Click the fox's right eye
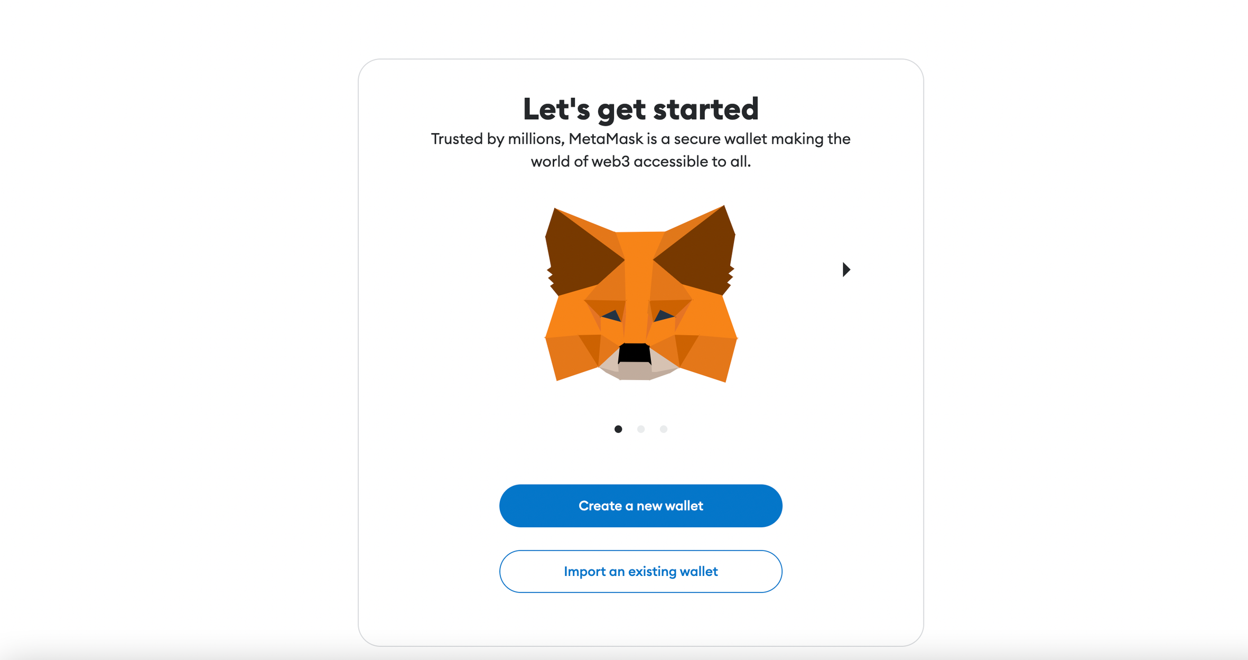 pyautogui.click(x=664, y=316)
